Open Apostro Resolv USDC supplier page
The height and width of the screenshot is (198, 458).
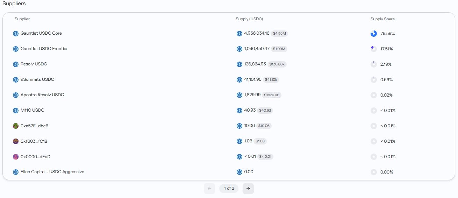point(42,95)
